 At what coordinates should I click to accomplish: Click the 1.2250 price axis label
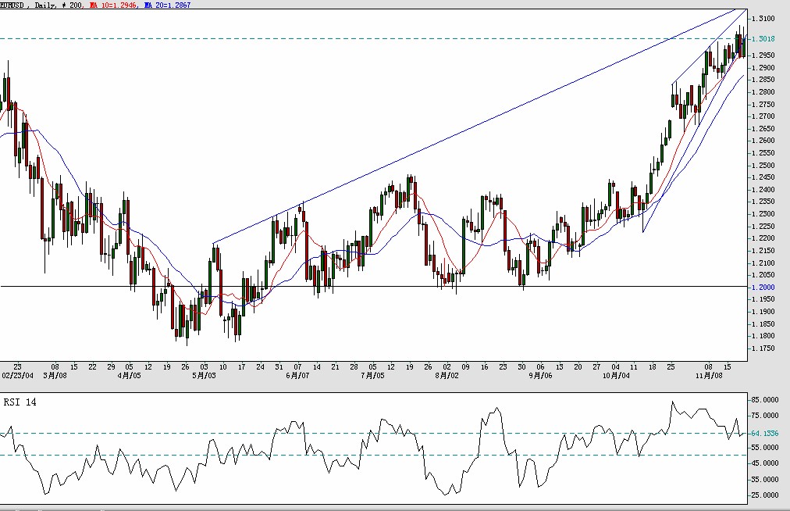[x=763, y=226]
